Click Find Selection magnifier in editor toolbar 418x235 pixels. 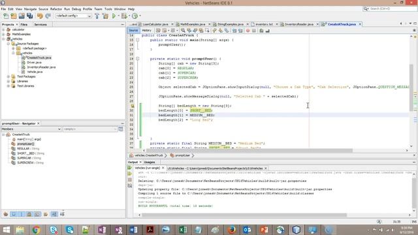click(183, 31)
